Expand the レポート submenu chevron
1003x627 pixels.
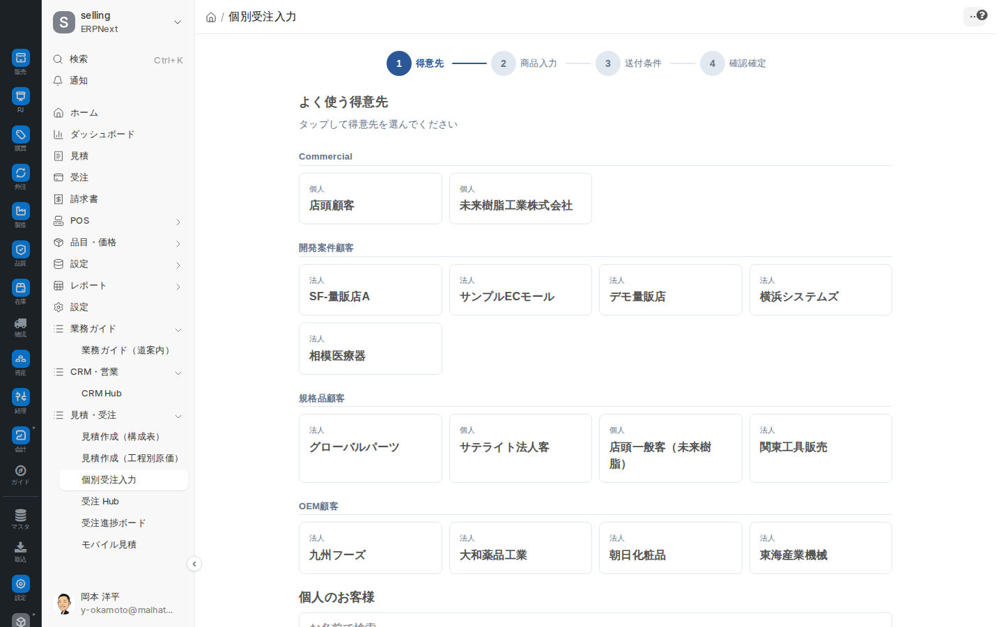[x=178, y=287]
